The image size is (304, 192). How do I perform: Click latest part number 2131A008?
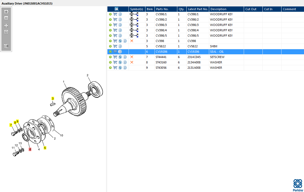coord(194,68)
